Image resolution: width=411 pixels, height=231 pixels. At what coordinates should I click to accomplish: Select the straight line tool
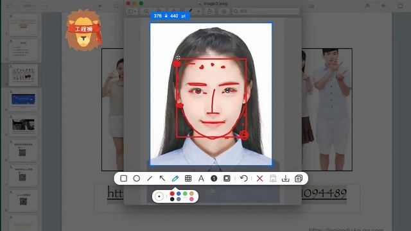[150, 178]
